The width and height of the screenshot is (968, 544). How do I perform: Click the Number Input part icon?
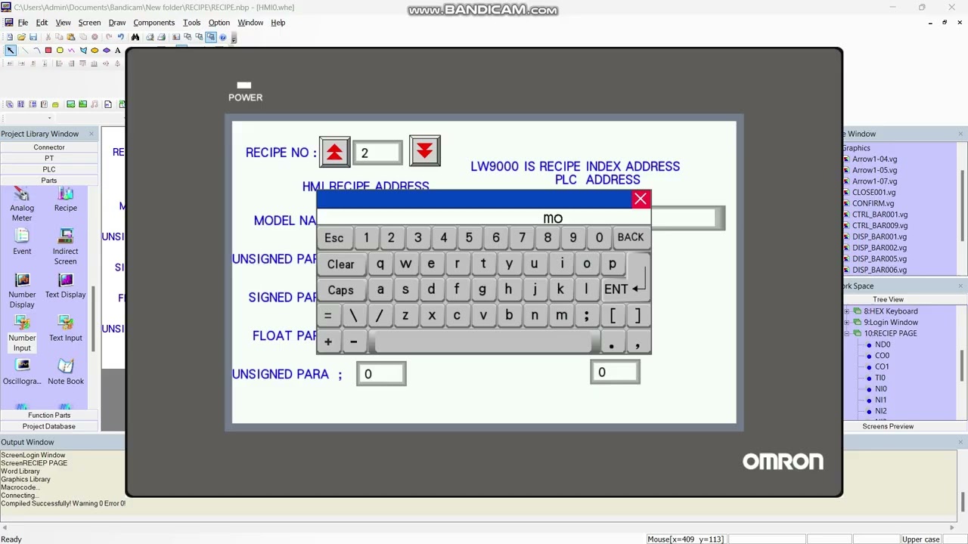[x=22, y=323]
